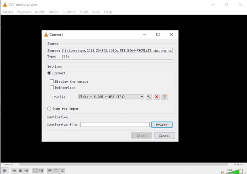Close the VLC media player window
This screenshot has width=247, height=174.
click(240, 5)
